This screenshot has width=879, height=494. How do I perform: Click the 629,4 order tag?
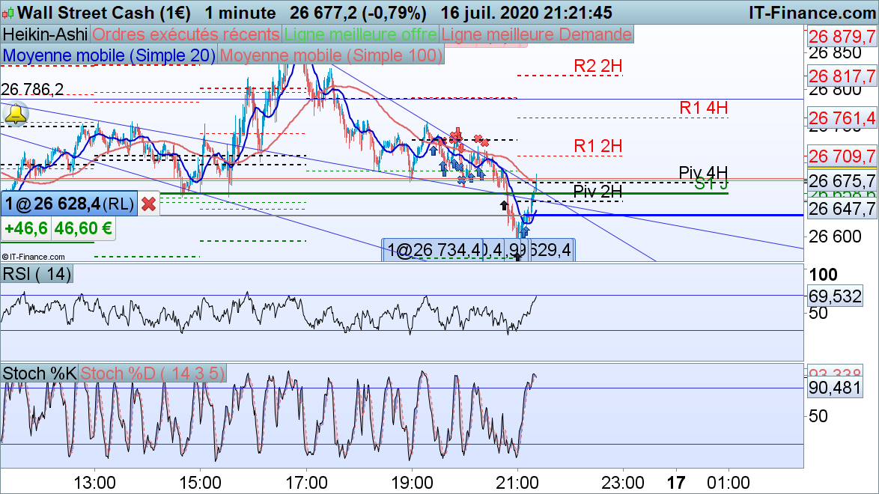550,250
